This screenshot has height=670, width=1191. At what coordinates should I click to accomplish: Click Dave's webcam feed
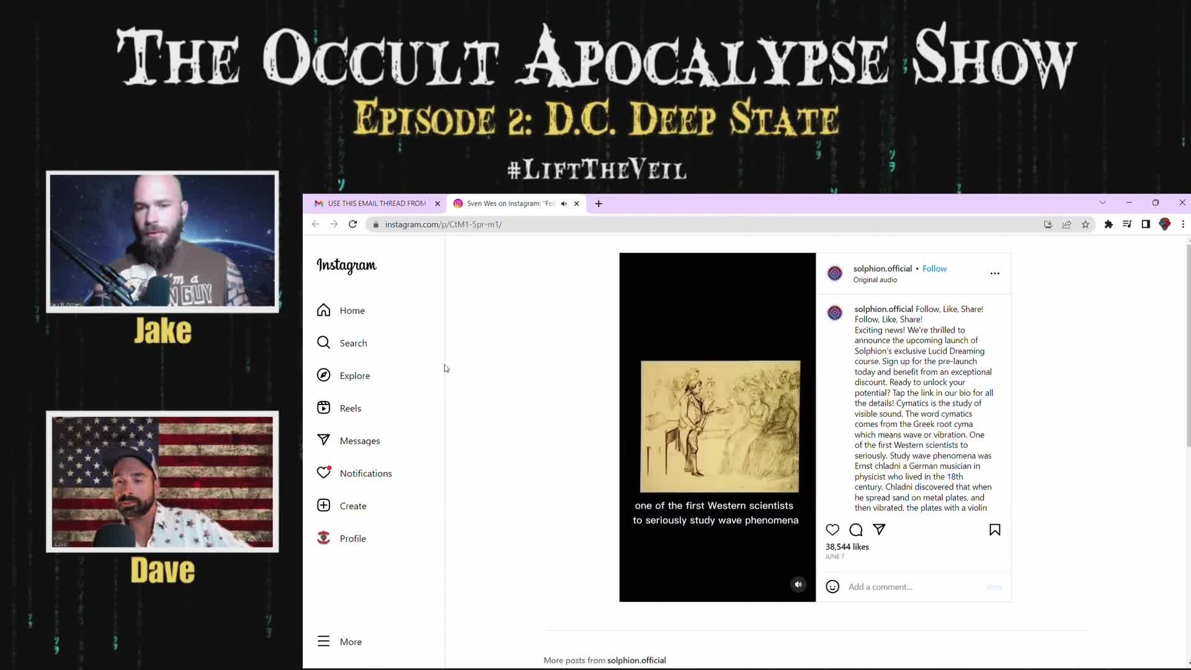tap(163, 481)
